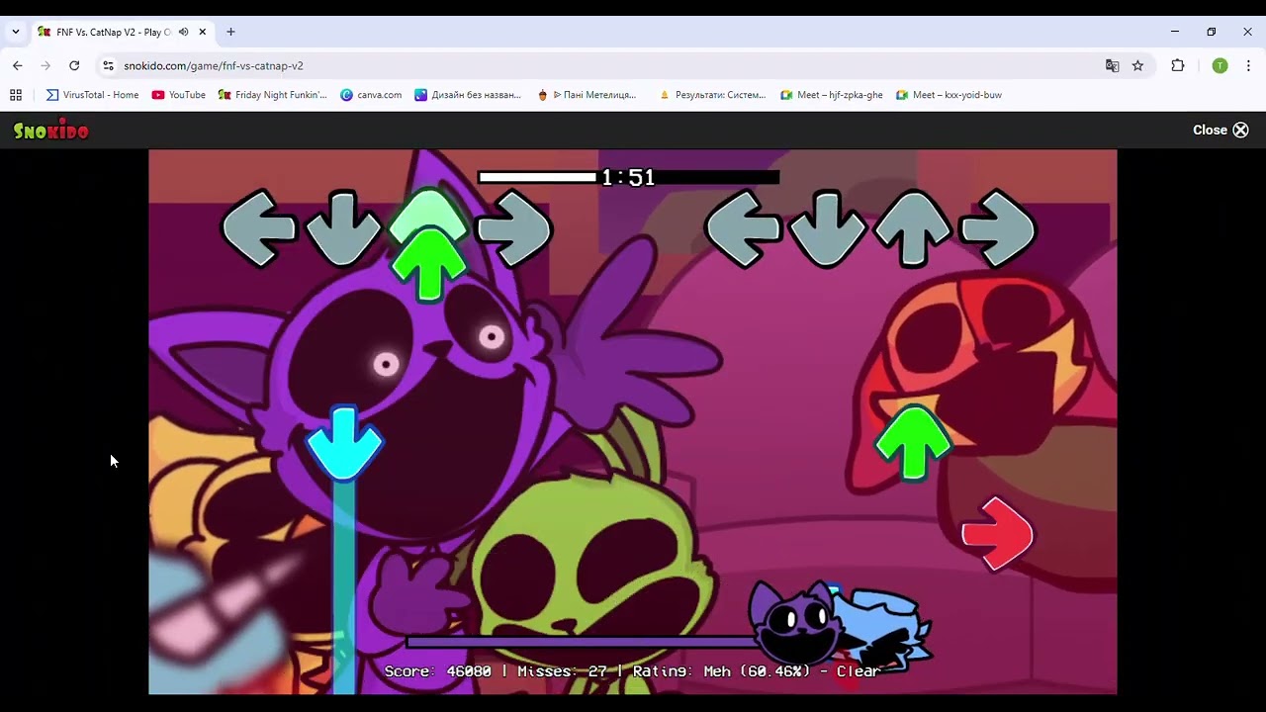Screen dimensions: 1266x712
Task: Open the canva.com bookmark
Action: tap(371, 95)
